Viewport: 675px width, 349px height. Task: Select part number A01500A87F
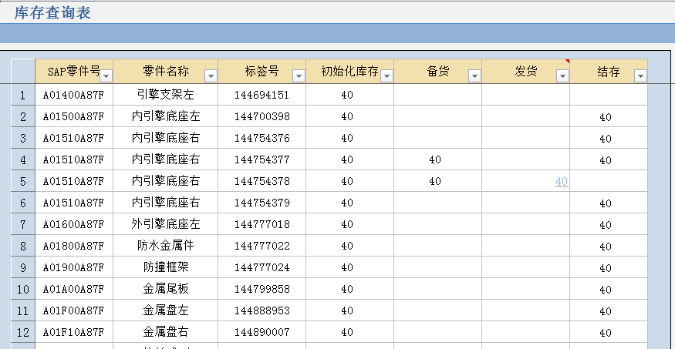coord(73,116)
